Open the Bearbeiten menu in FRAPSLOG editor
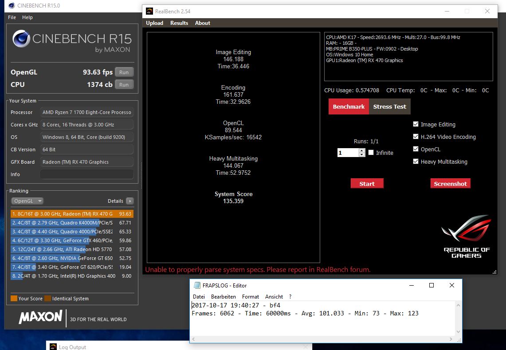 tap(224, 296)
